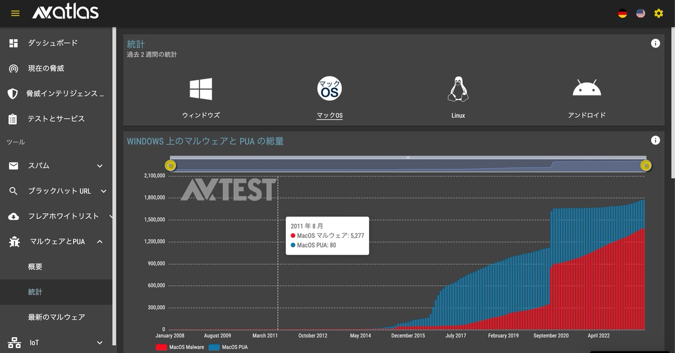Click the March 2011 axis label

pyautogui.click(x=265, y=336)
